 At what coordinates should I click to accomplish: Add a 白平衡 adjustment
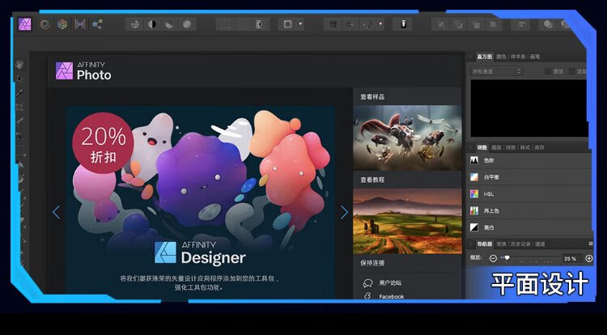[493, 176]
